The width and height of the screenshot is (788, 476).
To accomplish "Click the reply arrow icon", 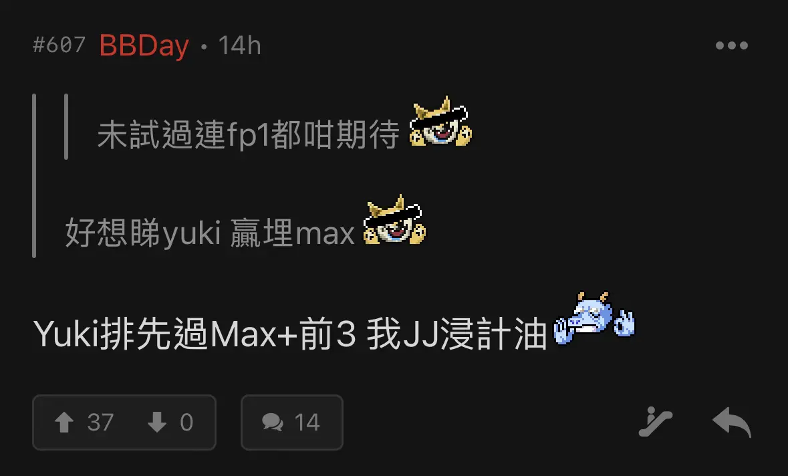I will tap(732, 423).
